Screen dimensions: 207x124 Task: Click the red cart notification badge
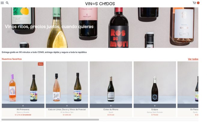click(198, 3)
